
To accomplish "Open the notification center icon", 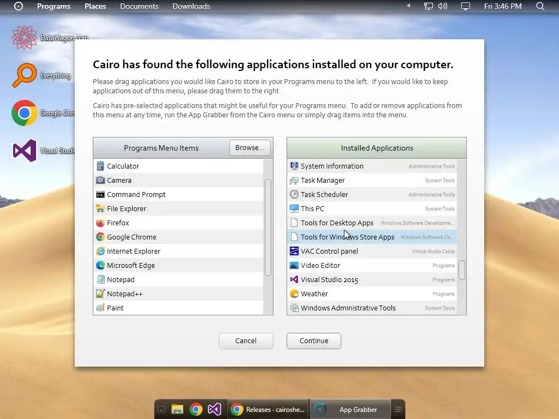I will [x=466, y=7].
